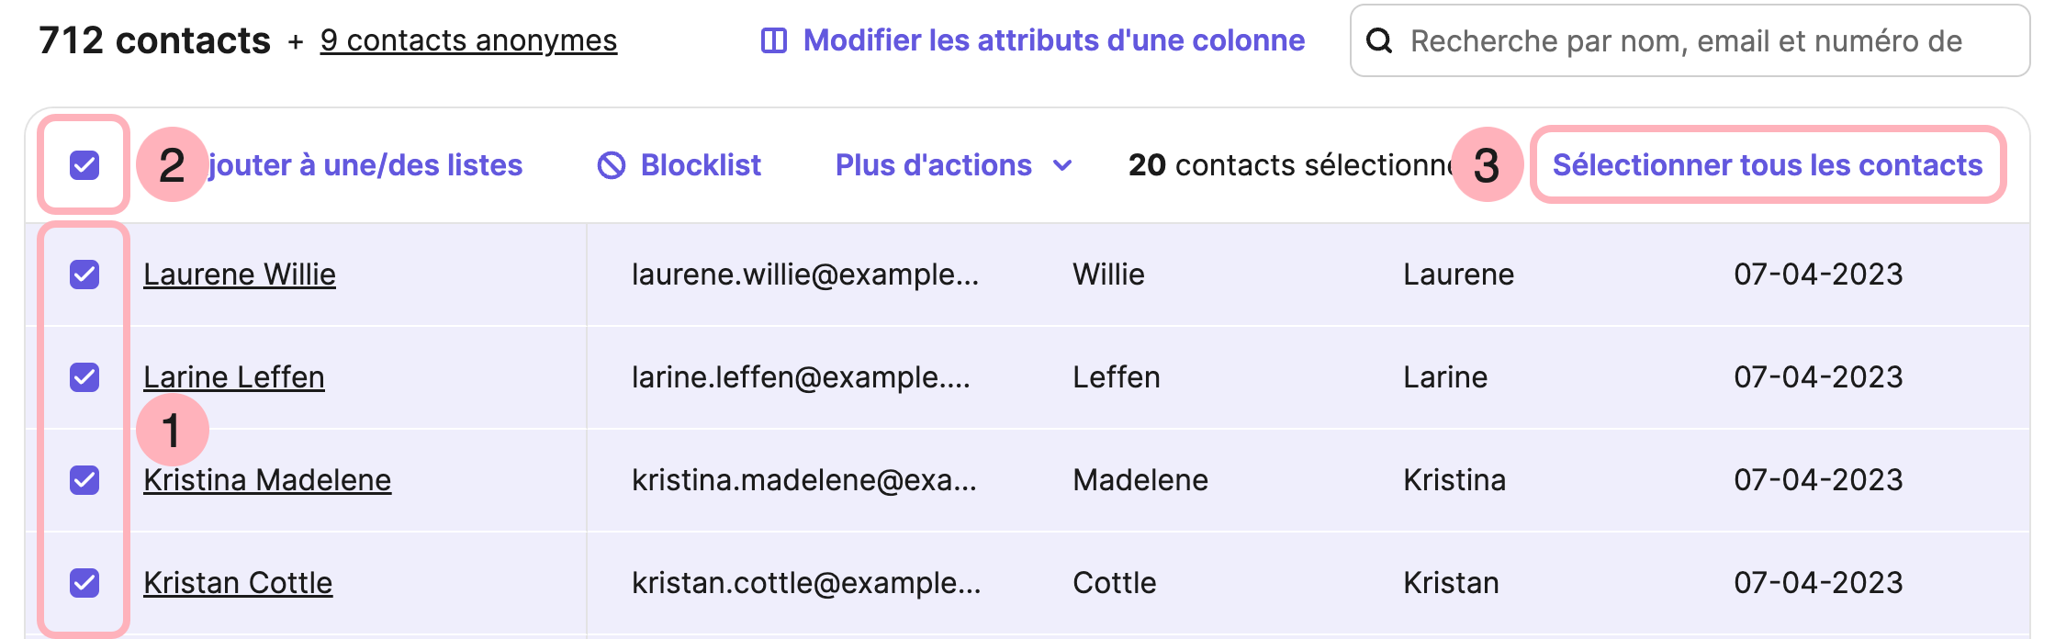The image size is (2055, 639).
Task: Click the magnifying glass search icon
Action: pyautogui.click(x=1381, y=40)
